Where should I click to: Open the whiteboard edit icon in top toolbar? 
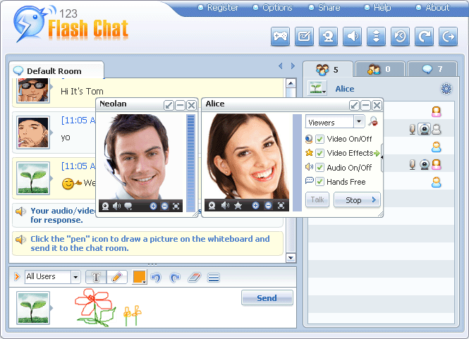tap(304, 37)
